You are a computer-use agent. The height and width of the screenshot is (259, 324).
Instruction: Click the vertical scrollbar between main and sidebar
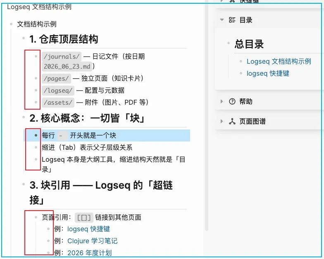207,116
